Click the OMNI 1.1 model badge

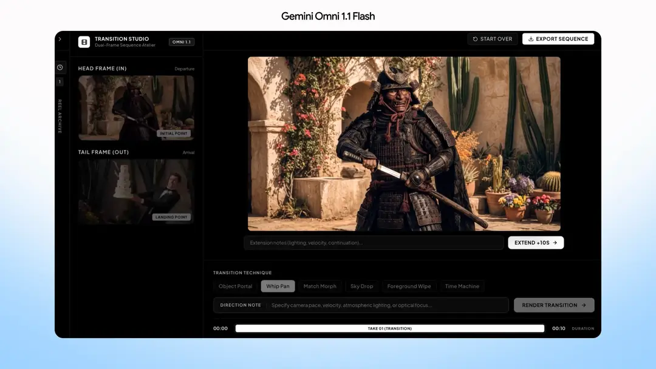(182, 42)
